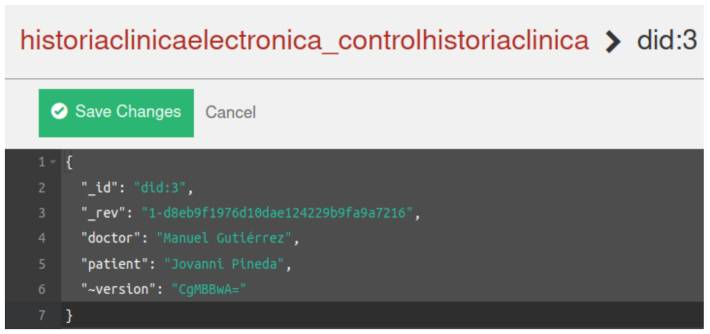
Task: Click the did:3 document title in breadcrumb
Action: (x=666, y=41)
